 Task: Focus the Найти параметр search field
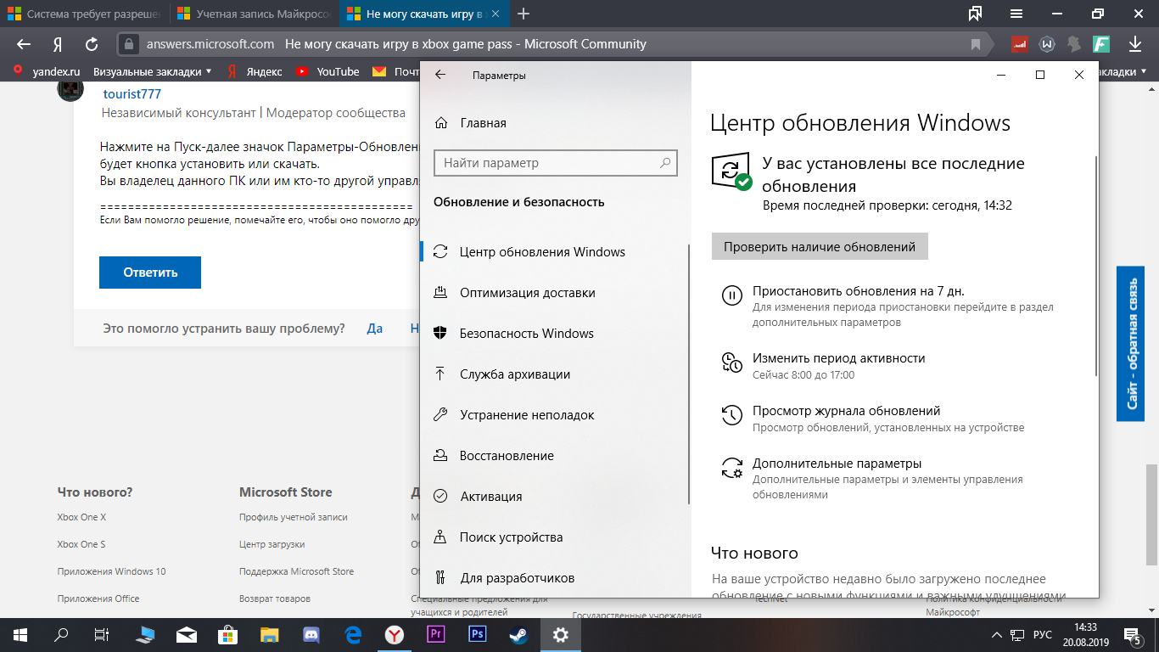pyautogui.click(x=555, y=163)
